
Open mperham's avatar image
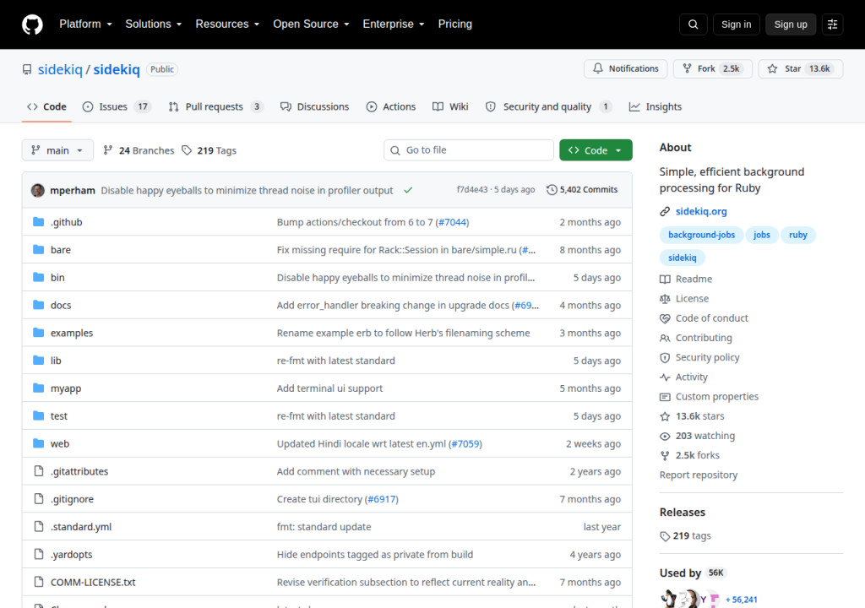pos(38,190)
